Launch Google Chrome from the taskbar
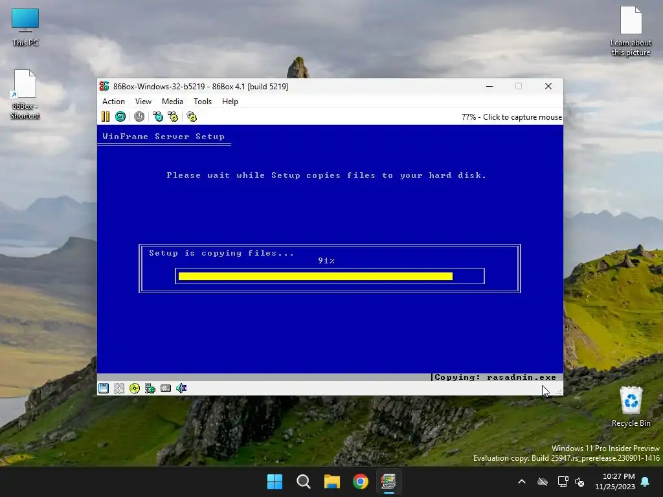This screenshot has height=497, width=663. (361, 481)
